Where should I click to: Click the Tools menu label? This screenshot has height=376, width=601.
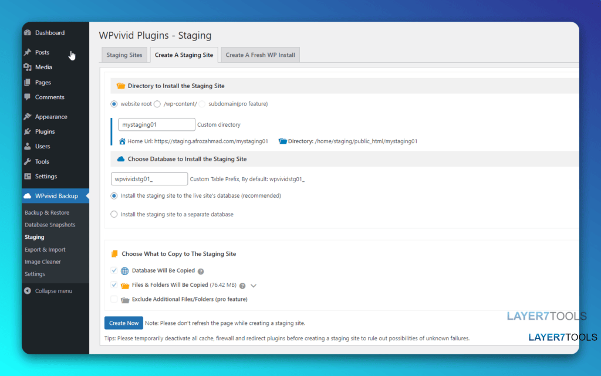pyautogui.click(x=42, y=161)
